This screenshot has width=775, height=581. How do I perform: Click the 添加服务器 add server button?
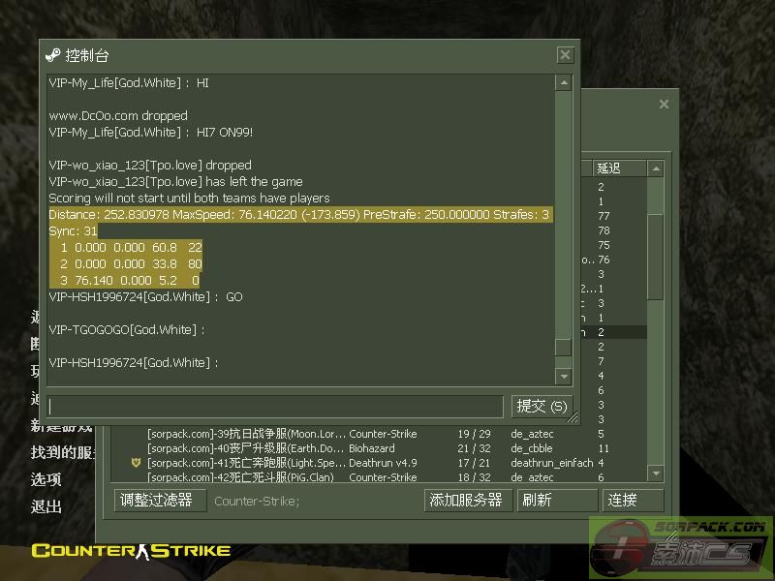[468, 500]
